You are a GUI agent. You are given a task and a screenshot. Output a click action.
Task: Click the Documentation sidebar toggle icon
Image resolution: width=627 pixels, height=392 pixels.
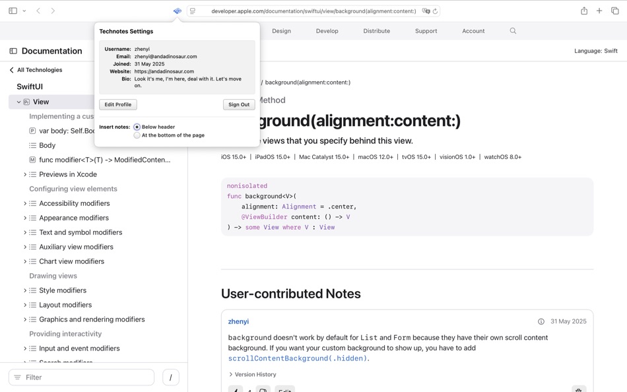[x=13, y=51]
